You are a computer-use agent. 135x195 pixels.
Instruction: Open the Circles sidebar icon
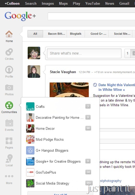pos(9,52)
